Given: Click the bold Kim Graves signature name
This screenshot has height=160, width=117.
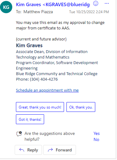Looking at the screenshot, I should tap(29, 45).
